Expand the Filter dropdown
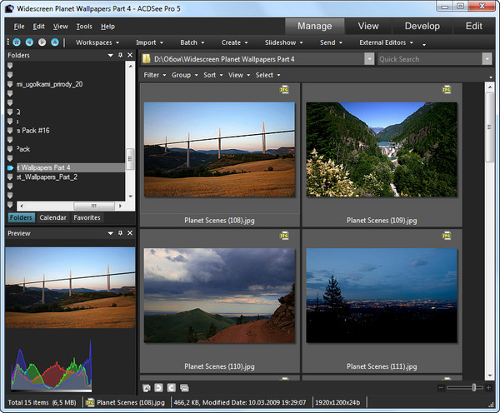Screen dimensions: 500x413 [x=153, y=75]
